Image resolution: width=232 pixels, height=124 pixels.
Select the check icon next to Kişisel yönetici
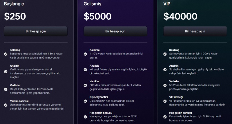86,101
